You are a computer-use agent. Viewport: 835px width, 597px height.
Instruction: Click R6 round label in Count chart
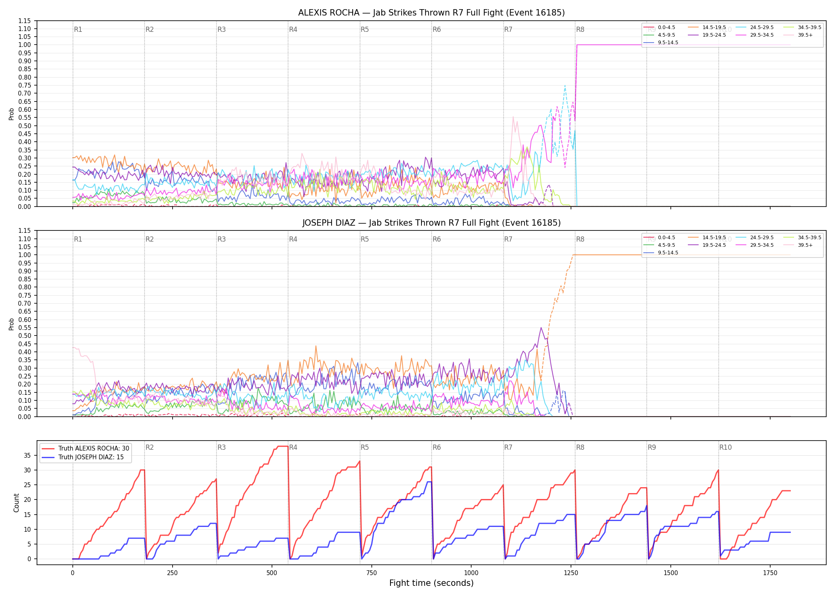point(437,447)
